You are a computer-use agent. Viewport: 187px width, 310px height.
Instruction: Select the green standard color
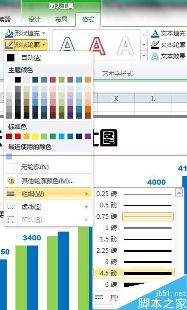[x=53, y=136]
